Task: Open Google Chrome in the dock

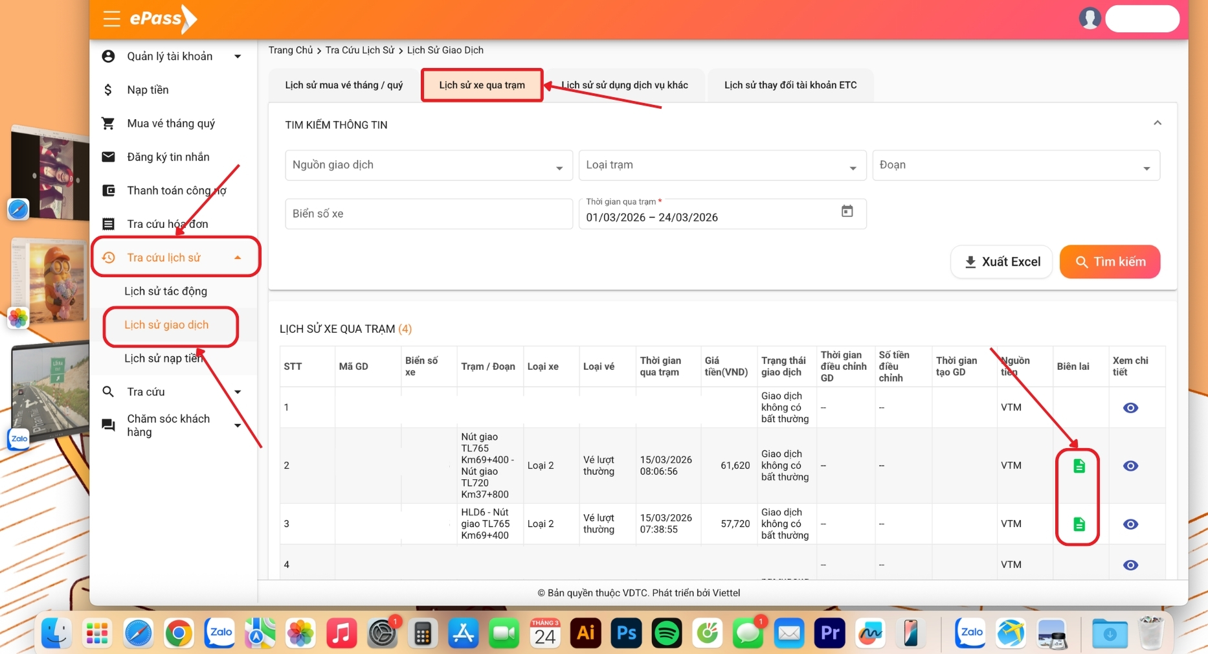Action: [179, 633]
